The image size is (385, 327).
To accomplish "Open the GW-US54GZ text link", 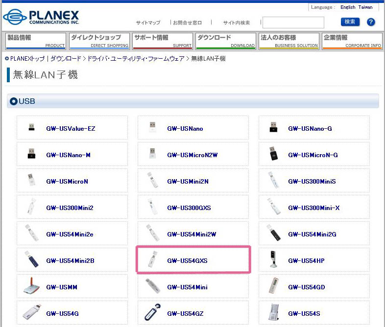I will coord(185,314).
